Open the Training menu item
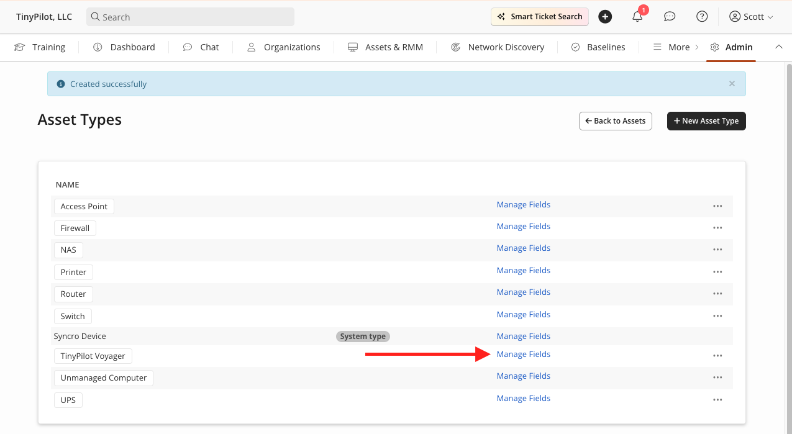Viewport: 792px width, 434px height. (x=39, y=47)
